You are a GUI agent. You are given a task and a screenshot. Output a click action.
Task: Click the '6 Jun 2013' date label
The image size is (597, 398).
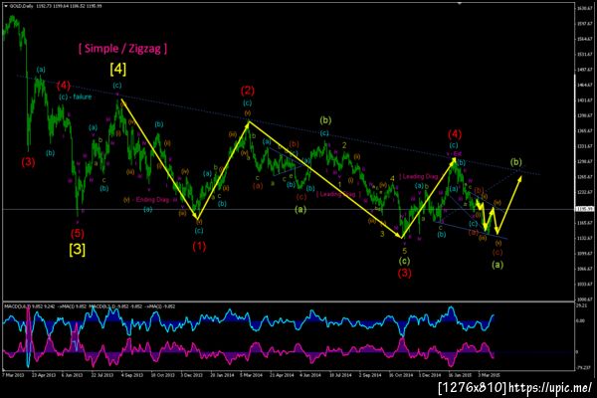point(72,375)
